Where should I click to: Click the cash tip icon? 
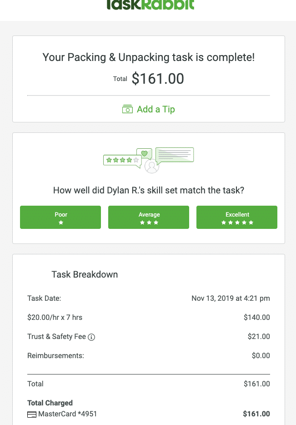[127, 109]
